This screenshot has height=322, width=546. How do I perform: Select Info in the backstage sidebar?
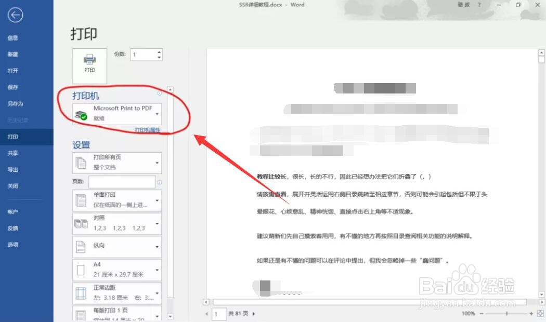pos(13,38)
